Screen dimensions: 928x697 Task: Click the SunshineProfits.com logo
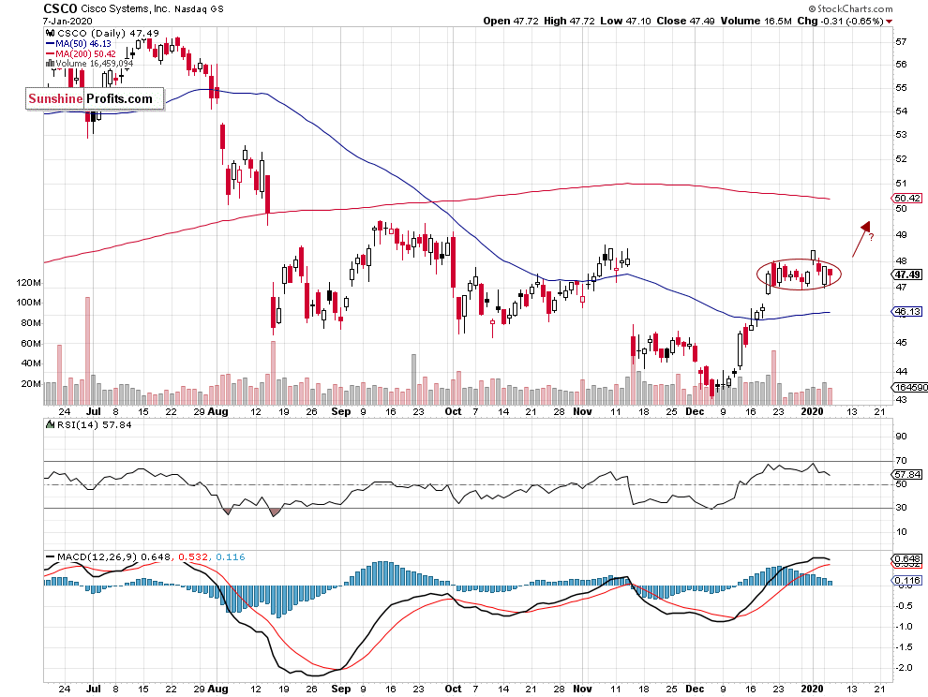pyautogui.click(x=95, y=98)
